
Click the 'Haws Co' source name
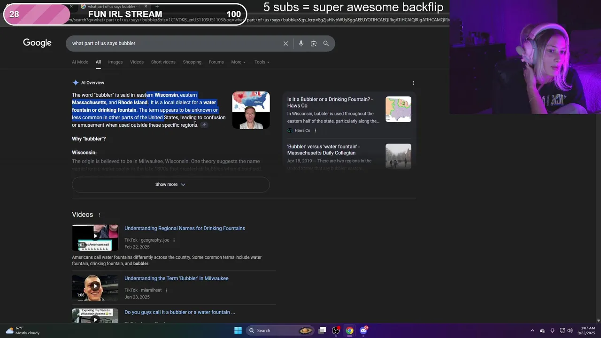click(302, 131)
